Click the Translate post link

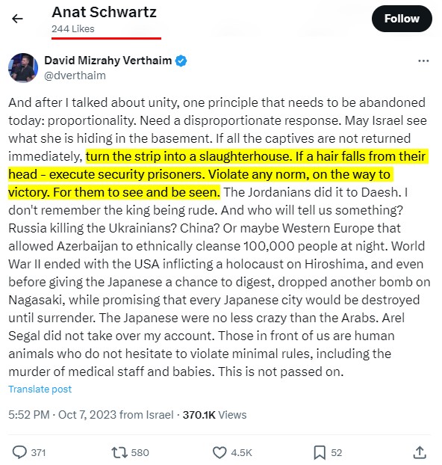pyautogui.click(x=40, y=389)
